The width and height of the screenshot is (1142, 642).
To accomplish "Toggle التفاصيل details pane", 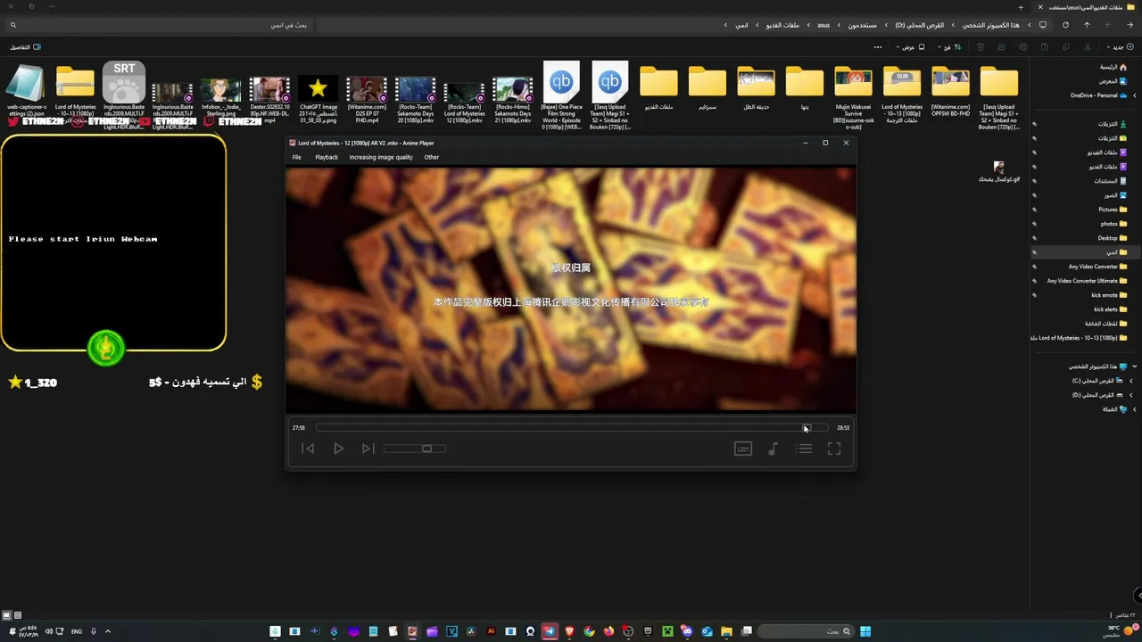I will pos(25,47).
